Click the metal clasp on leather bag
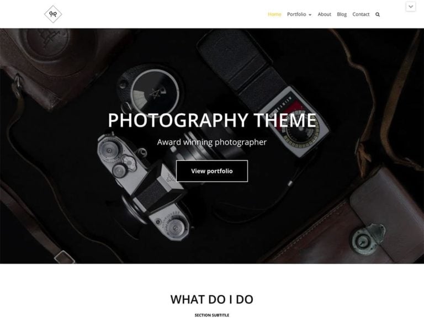The width and height of the screenshot is (424, 318). [368, 240]
